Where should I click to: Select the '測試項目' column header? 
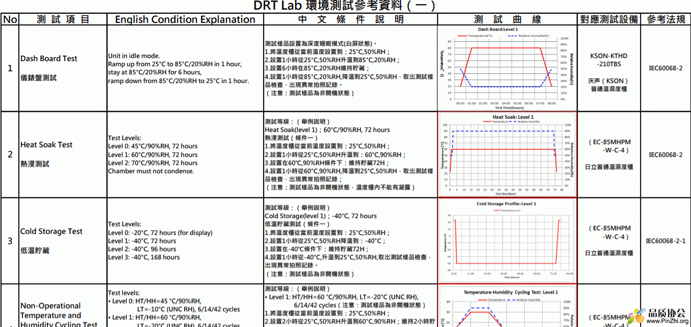63,19
